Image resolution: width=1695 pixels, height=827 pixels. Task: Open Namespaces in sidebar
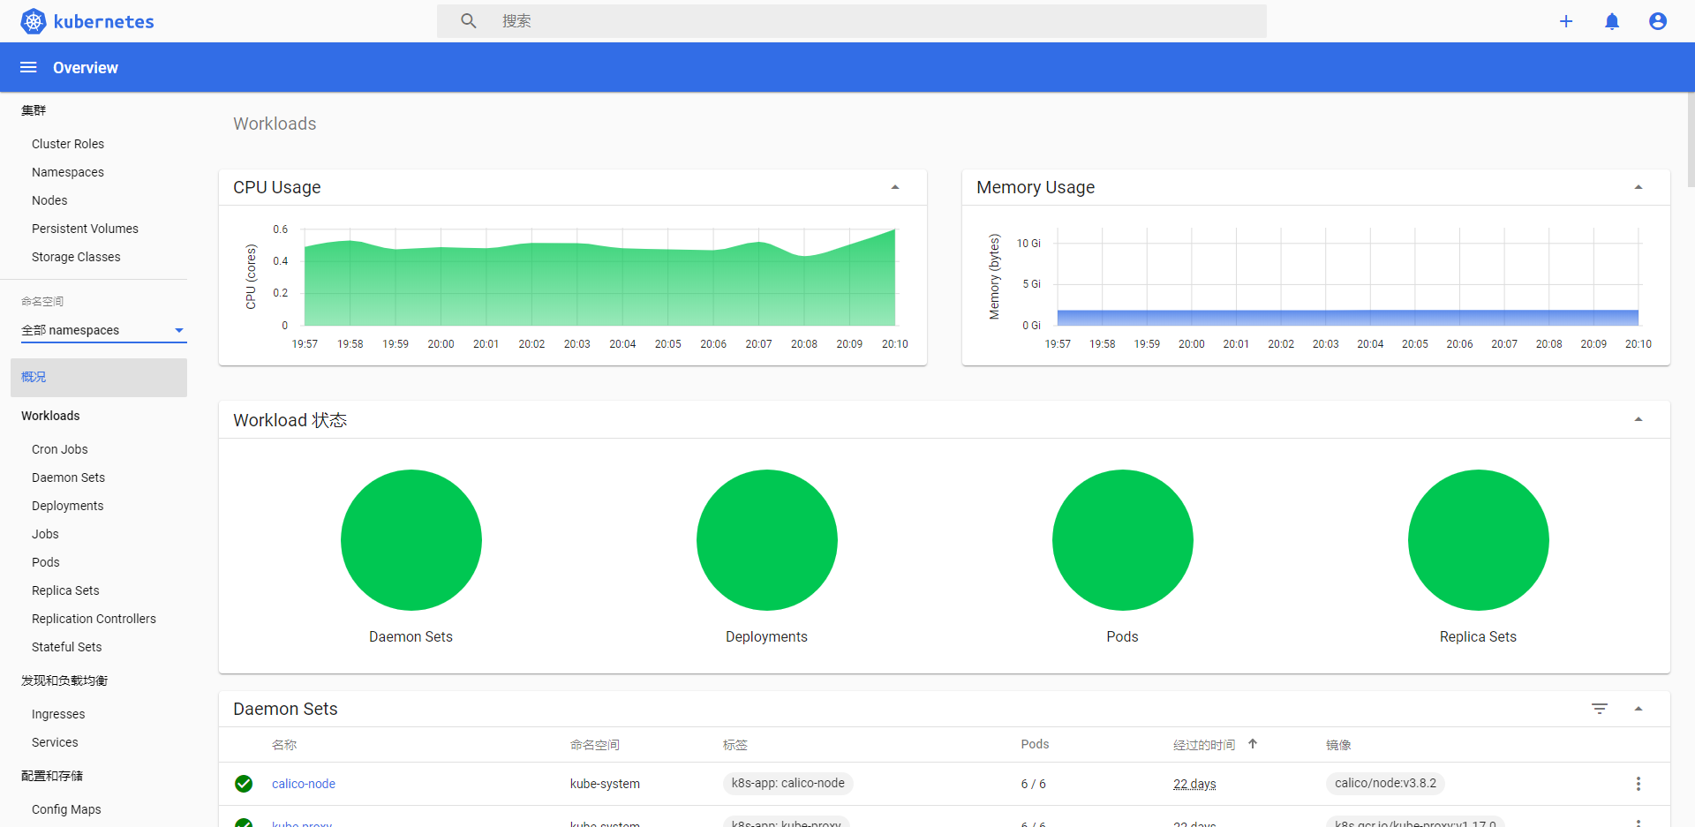click(68, 172)
